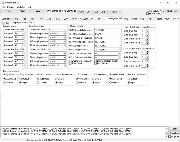Switch to the CLKGEN tab
Viewport: 180px width, 142px height.
[x=84, y=18]
